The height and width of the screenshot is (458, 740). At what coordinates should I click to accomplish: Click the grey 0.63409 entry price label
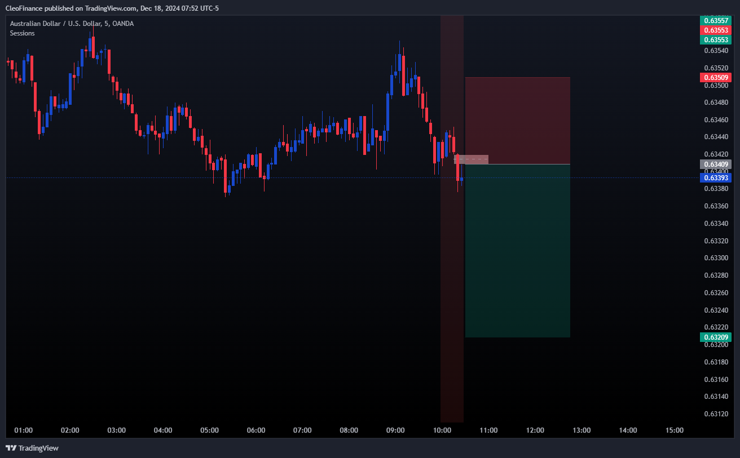716,164
